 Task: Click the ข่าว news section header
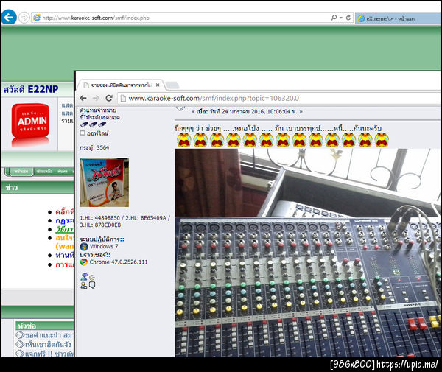[x=12, y=187]
